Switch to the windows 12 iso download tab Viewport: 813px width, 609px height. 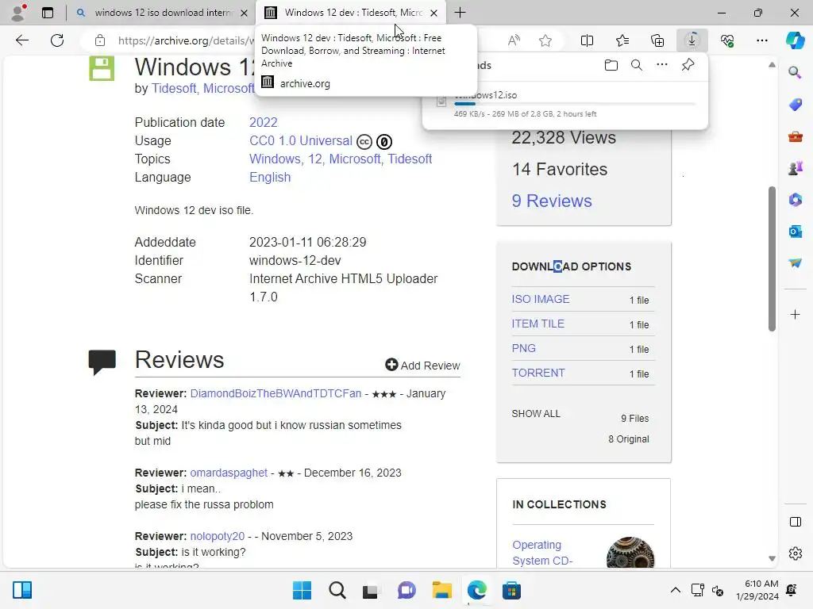pyautogui.click(x=162, y=13)
